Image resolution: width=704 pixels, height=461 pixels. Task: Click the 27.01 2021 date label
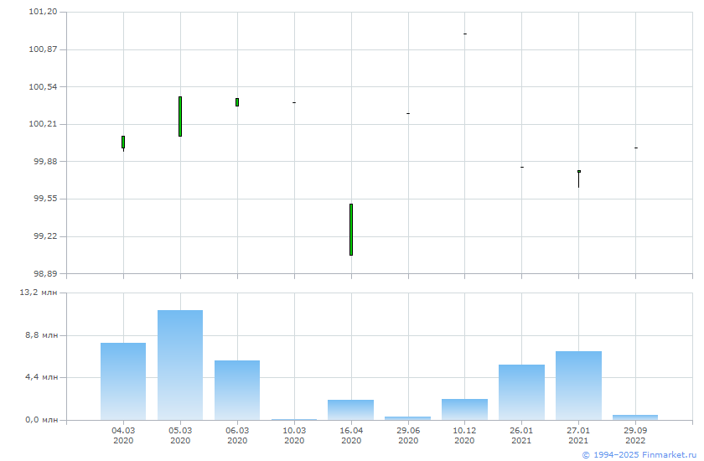click(578, 435)
